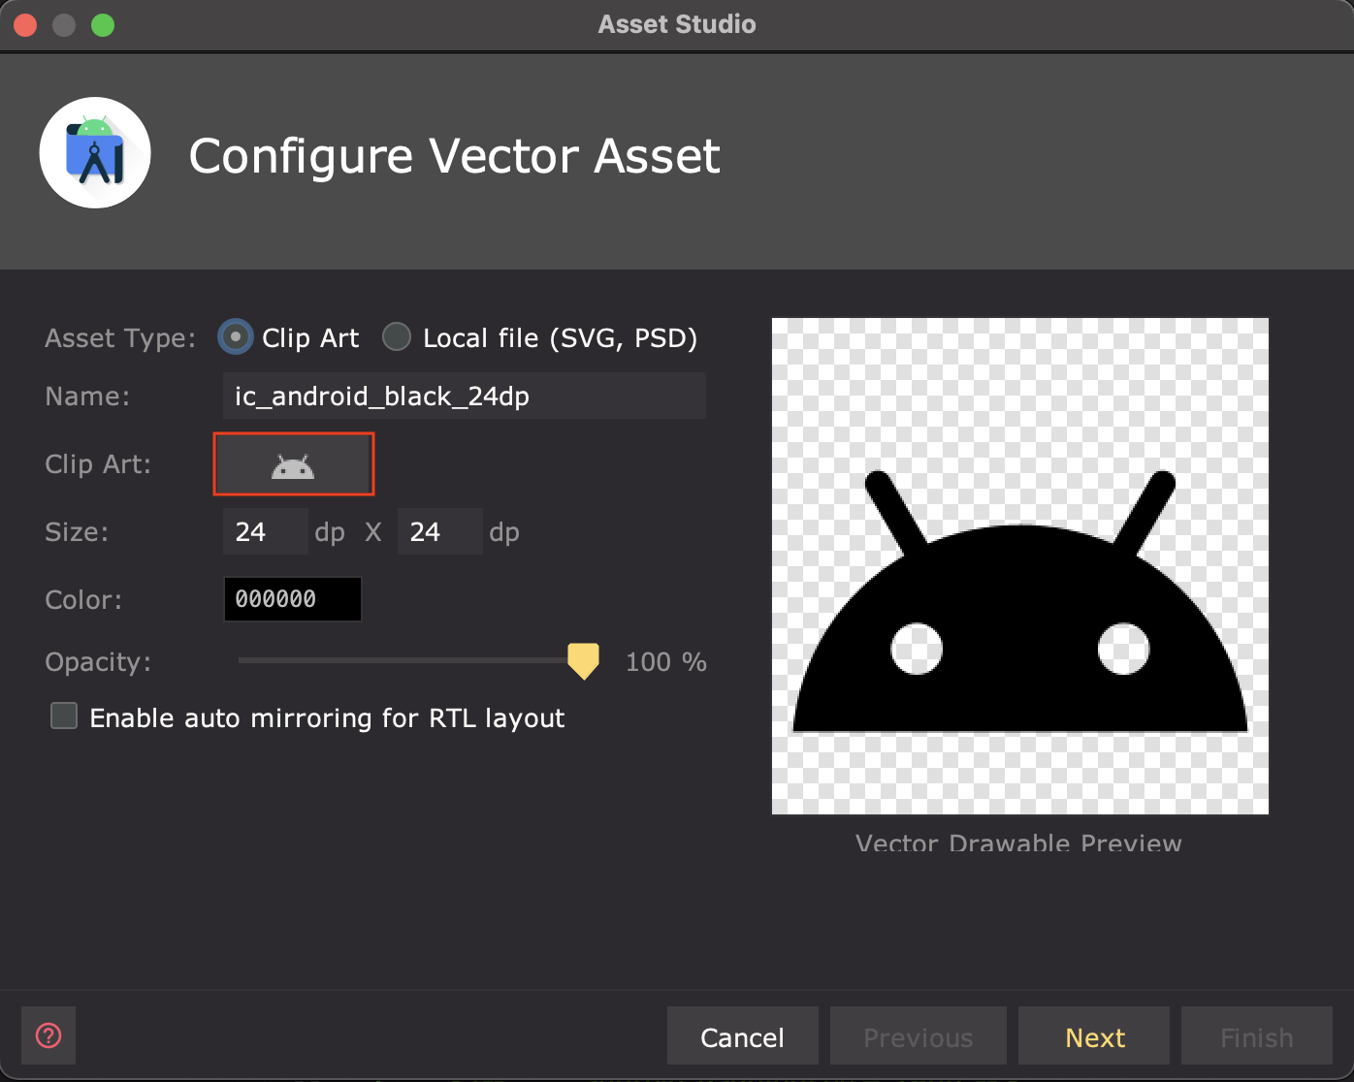The image size is (1354, 1082).
Task: Click the 'Name:' label
Action: coord(87,397)
